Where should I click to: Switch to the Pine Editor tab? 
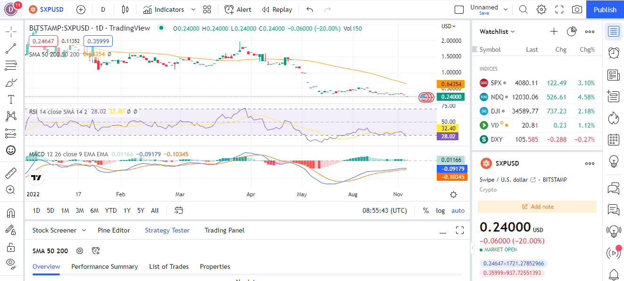point(114,230)
